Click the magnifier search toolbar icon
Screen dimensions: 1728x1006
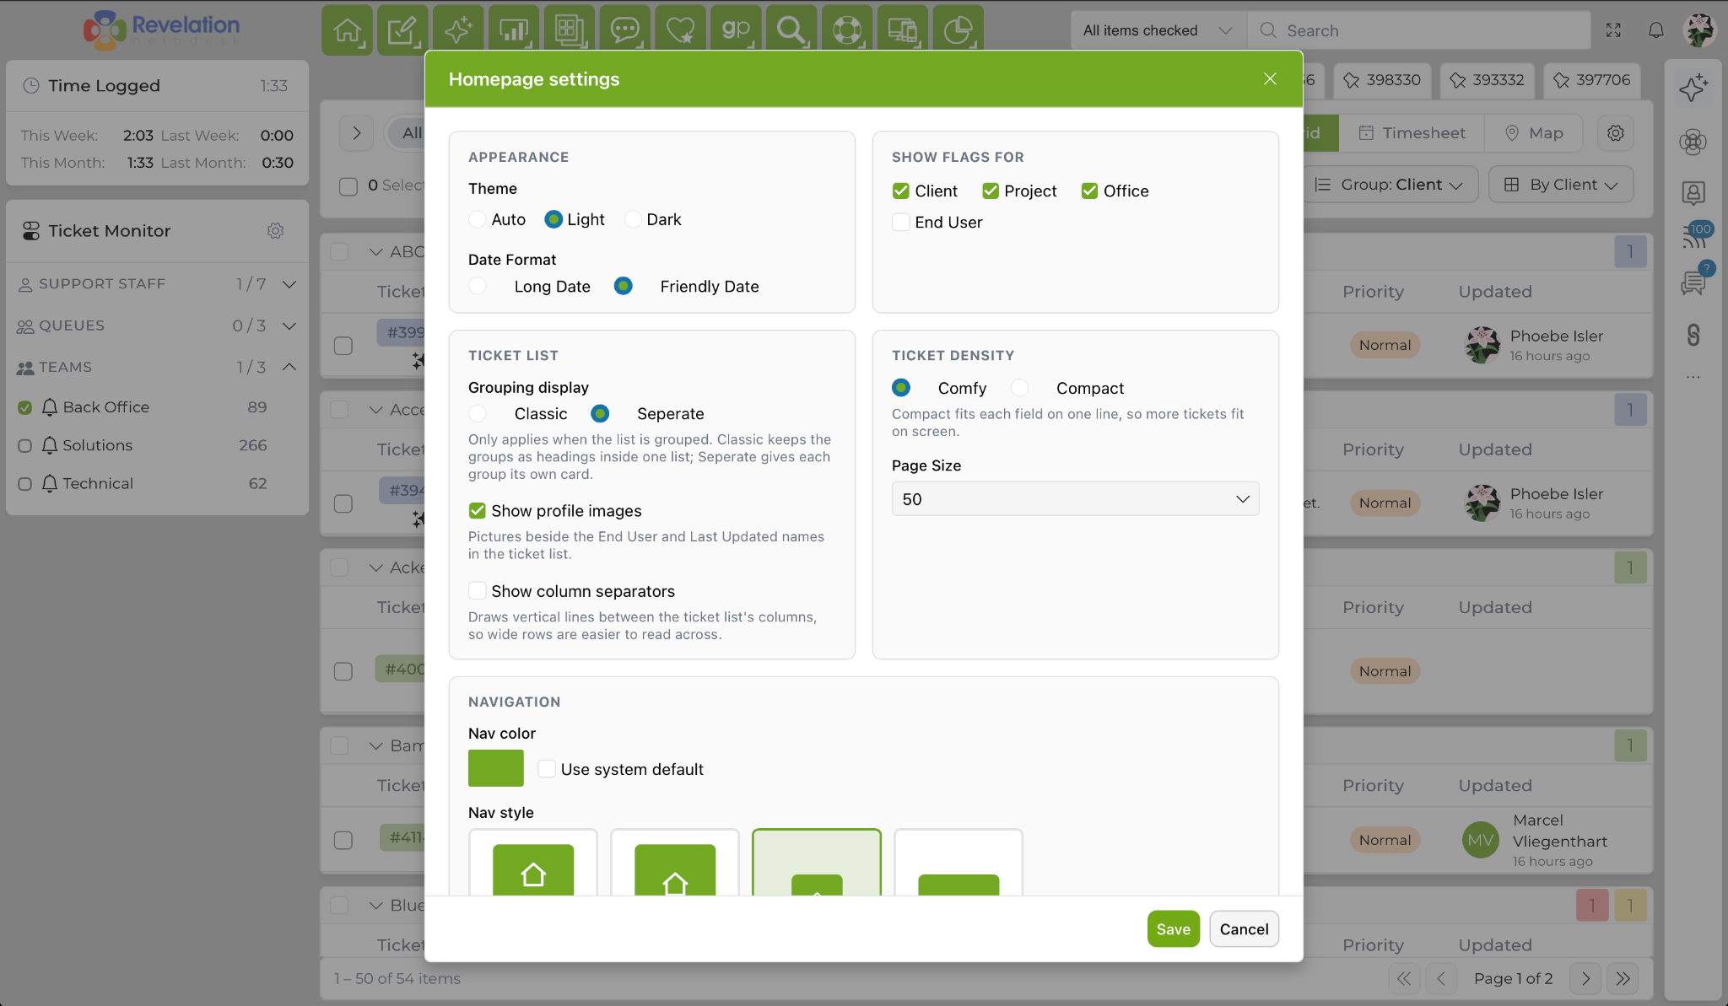pyautogui.click(x=791, y=30)
